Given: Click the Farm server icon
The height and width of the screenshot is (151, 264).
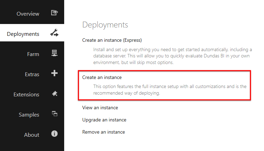Looking at the screenshot, I should click(54, 53).
